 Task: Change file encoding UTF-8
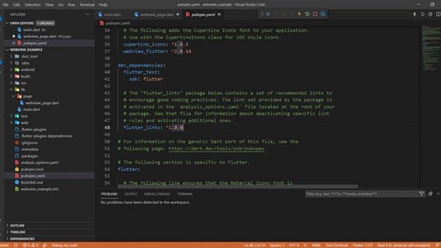[x=294, y=245]
